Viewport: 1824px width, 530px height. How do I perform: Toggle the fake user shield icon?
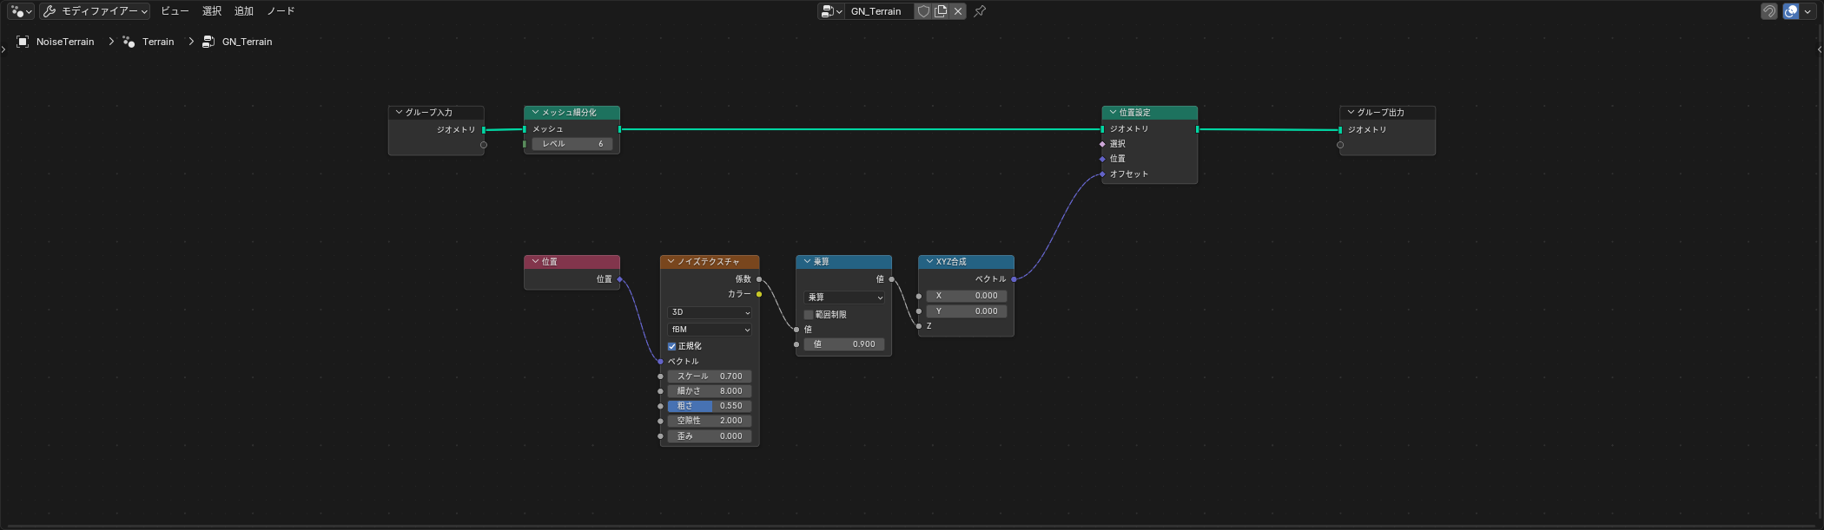[x=923, y=11]
